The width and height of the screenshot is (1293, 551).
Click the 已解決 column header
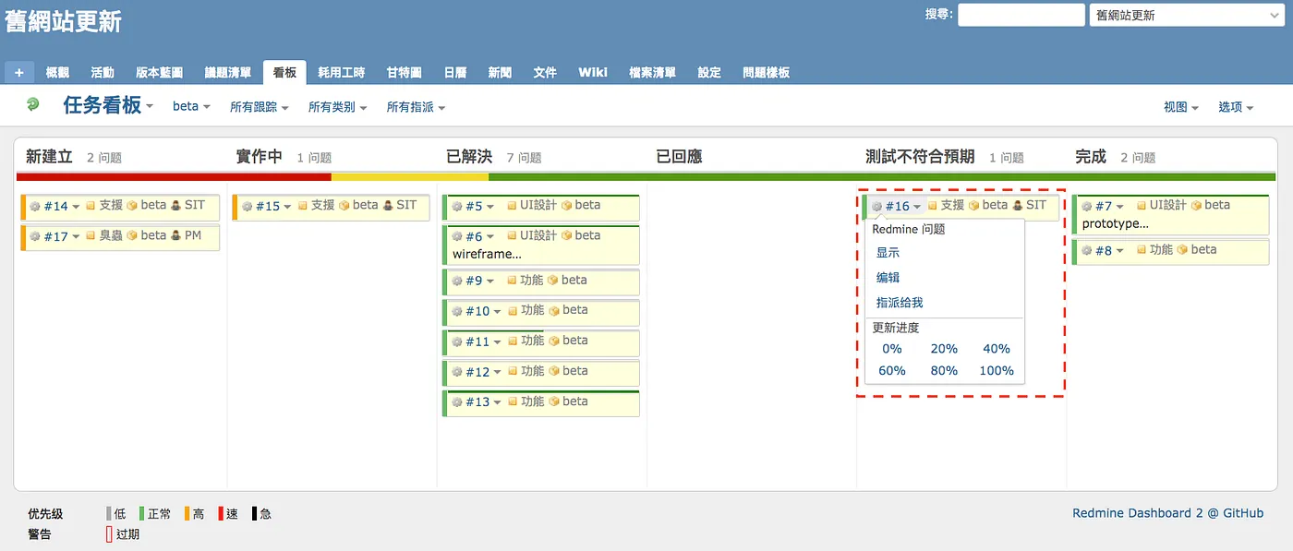[469, 157]
